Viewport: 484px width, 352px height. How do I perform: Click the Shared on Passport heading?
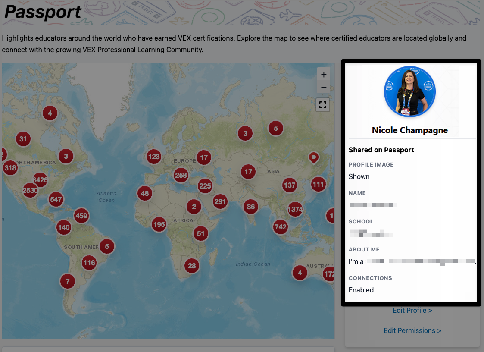tap(381, 150)
